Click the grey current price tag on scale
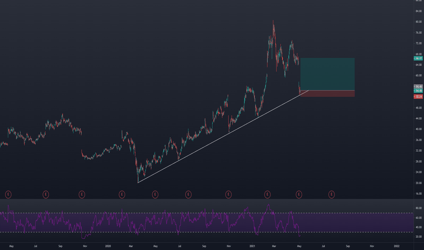Image resolution: width=424 pixels, height=250 pixels. (x=418, y=87)
